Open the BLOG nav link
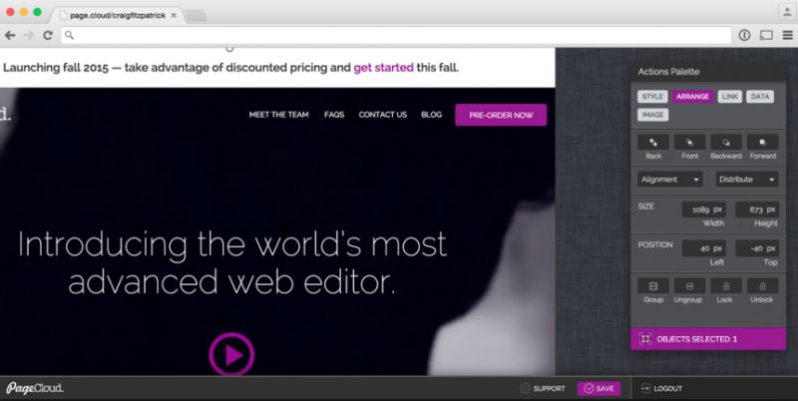The height and width of the screenshot is (401, 798). tap(432, 115)
